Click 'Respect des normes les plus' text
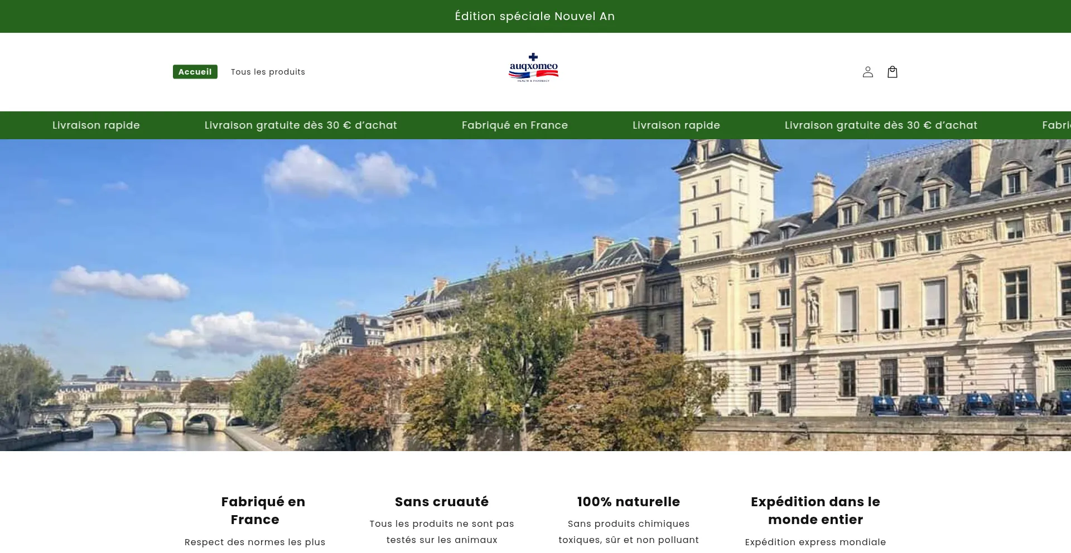Viewport: 1071px width, 553px height. (x=255, y=542)
